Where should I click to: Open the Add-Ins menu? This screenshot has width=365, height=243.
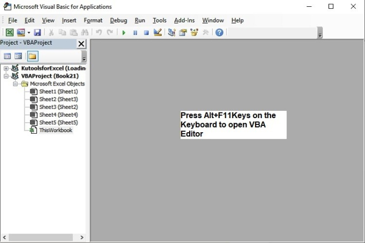point(185,20)
